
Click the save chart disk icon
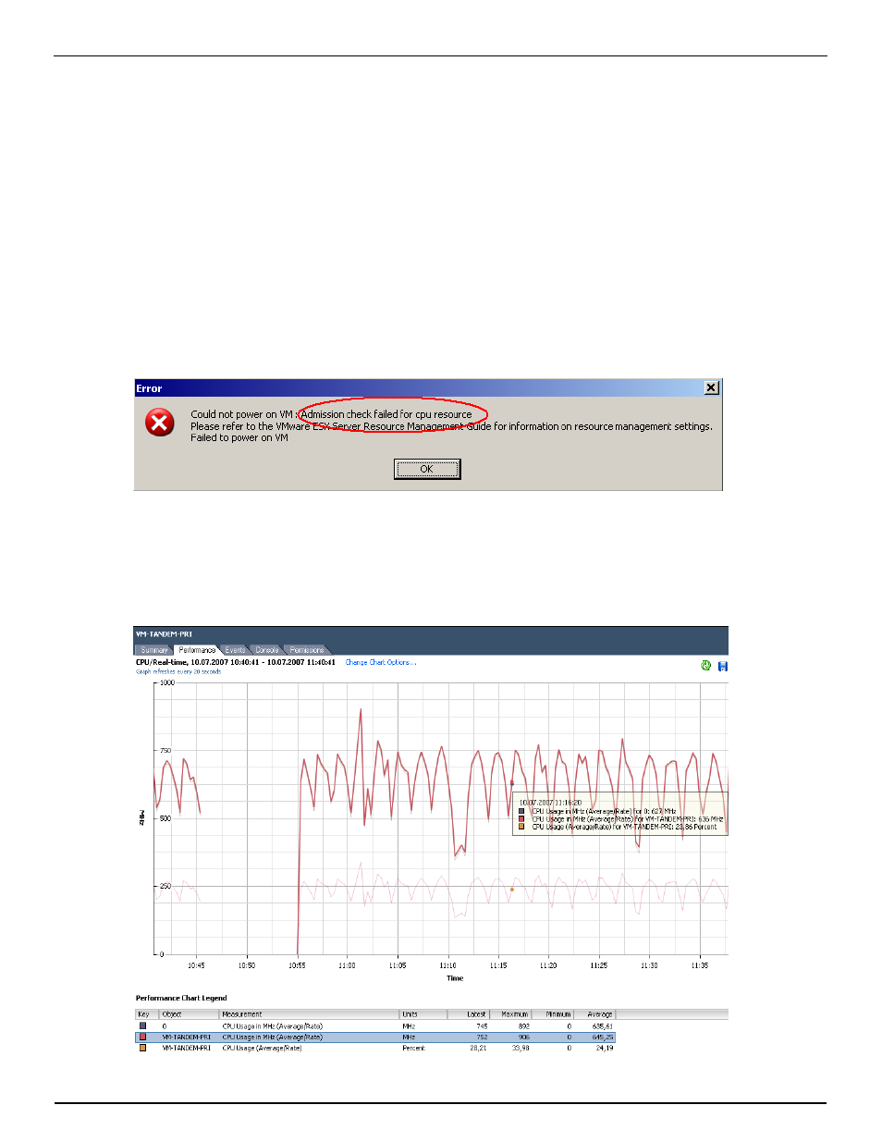pos(723,666)
